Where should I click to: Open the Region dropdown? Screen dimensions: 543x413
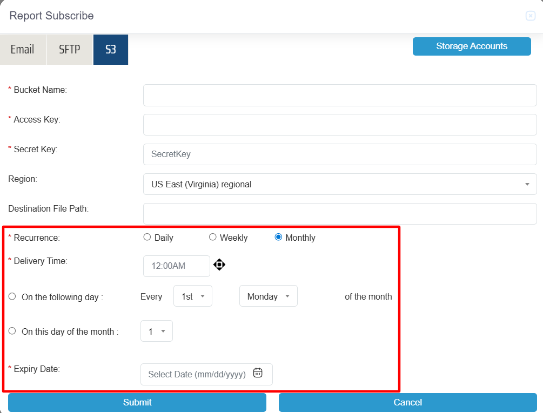tap(339, 184)
